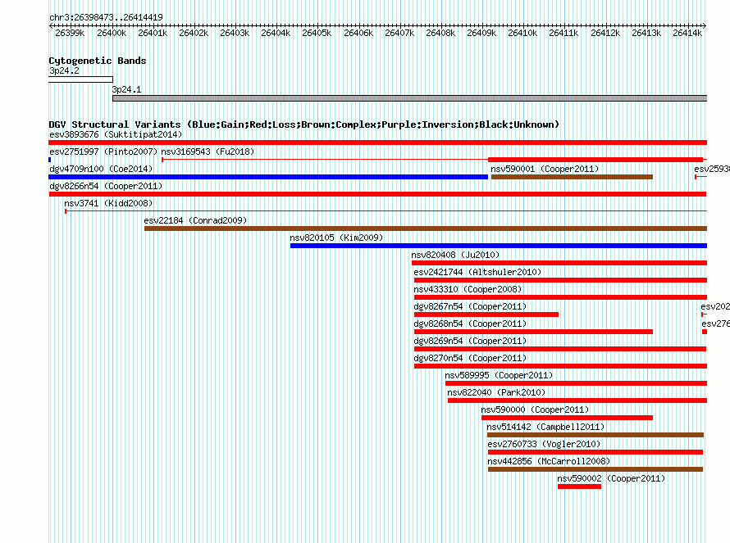The image size is (730, 543).
Task: Click the 26402k ruler tick label
Action: click(x=194, y=33)
